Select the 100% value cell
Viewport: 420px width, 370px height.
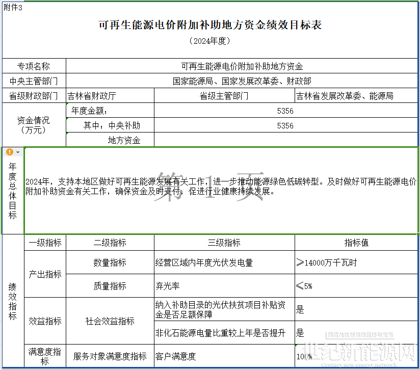(x=356, y=356)
